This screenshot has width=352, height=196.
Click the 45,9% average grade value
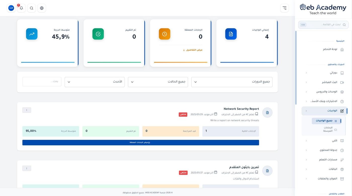coord(61,37)
